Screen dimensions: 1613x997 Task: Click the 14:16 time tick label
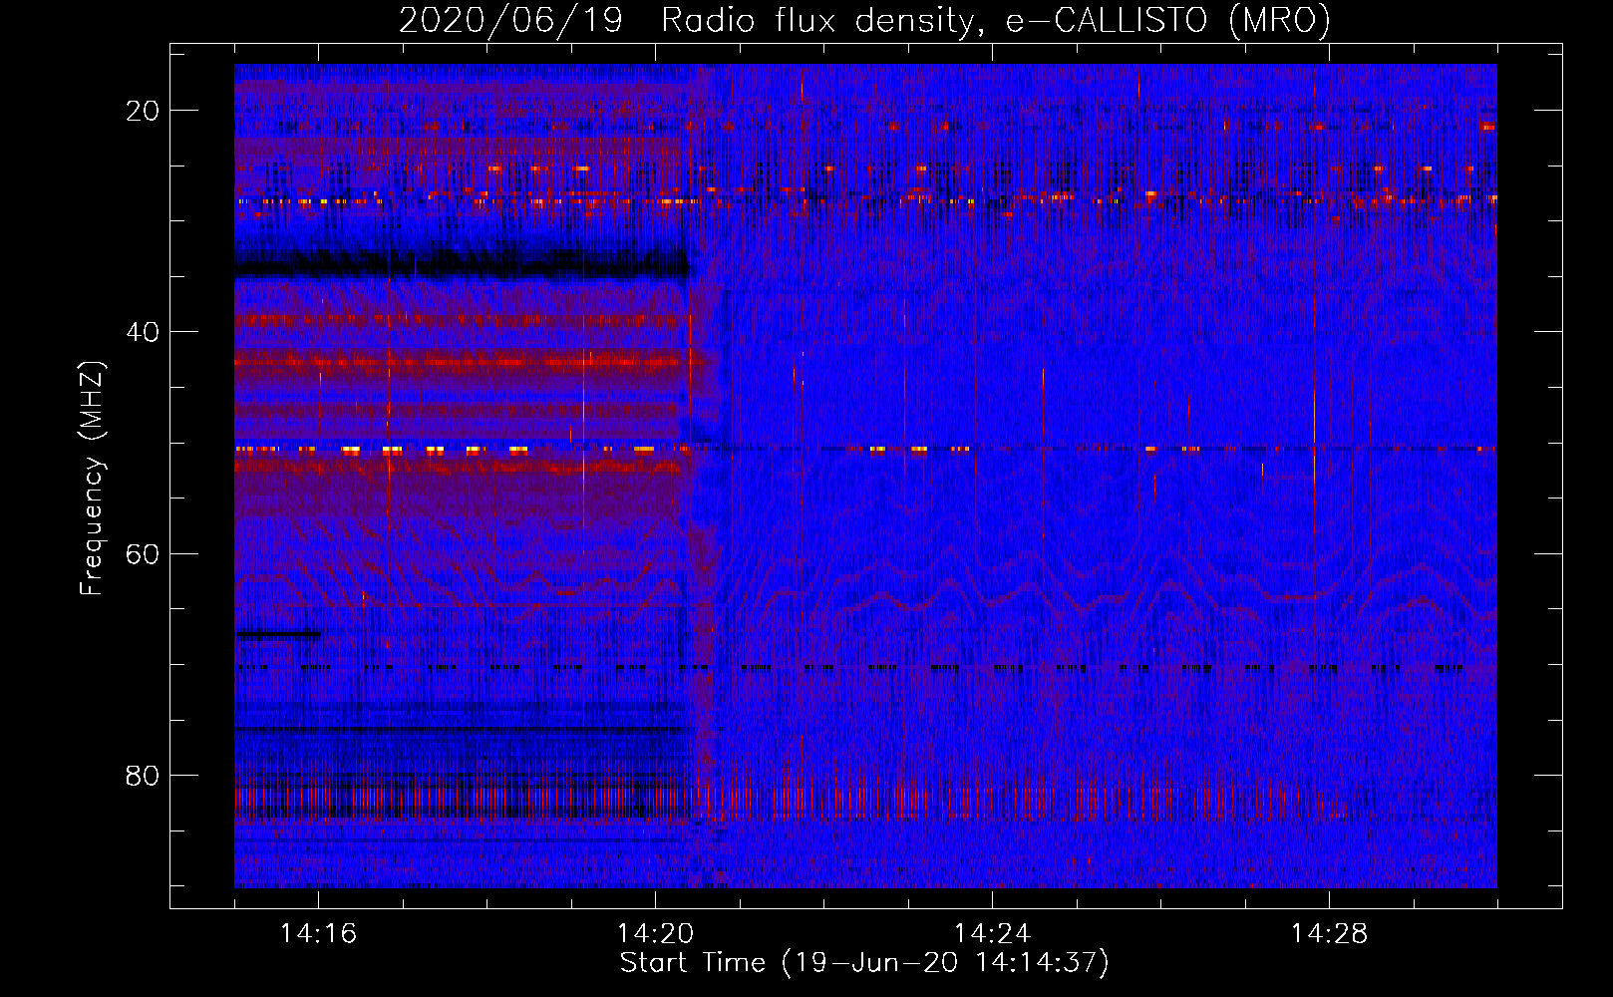[318, 934]
